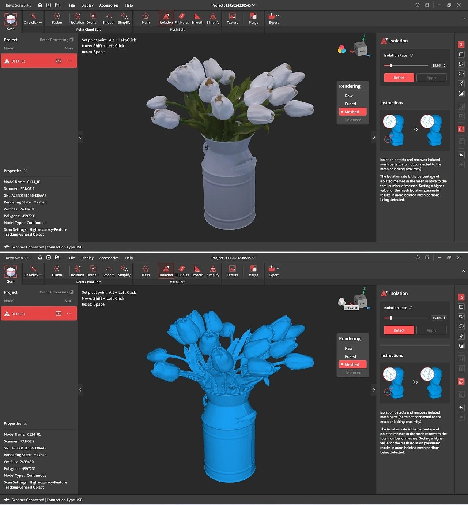Click the Detect button in upper window
The width and height of the screenshot is (468, 505).
[x=399, y=78]
